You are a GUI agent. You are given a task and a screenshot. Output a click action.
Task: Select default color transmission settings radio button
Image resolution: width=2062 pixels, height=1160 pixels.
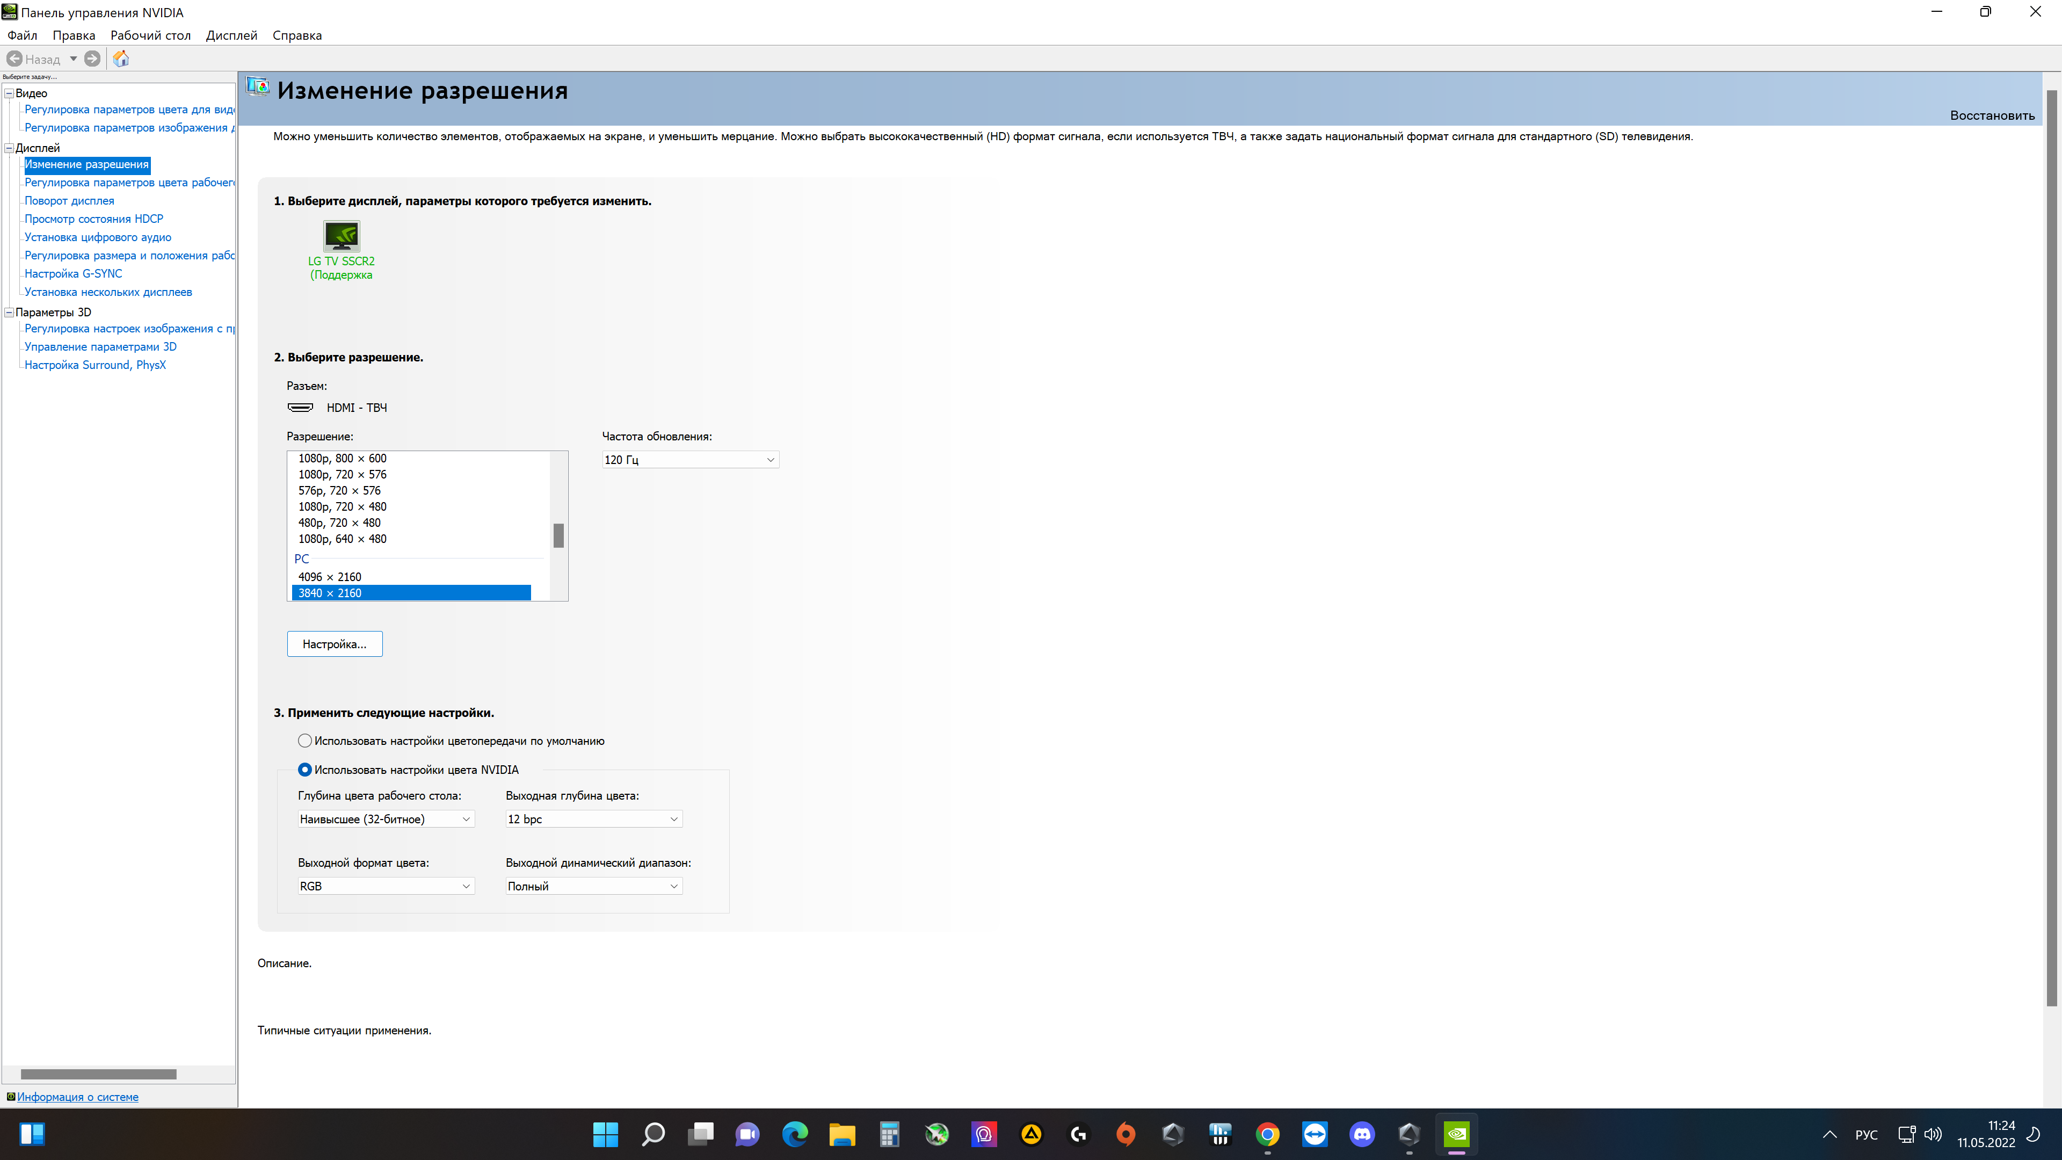click(305, 741)
